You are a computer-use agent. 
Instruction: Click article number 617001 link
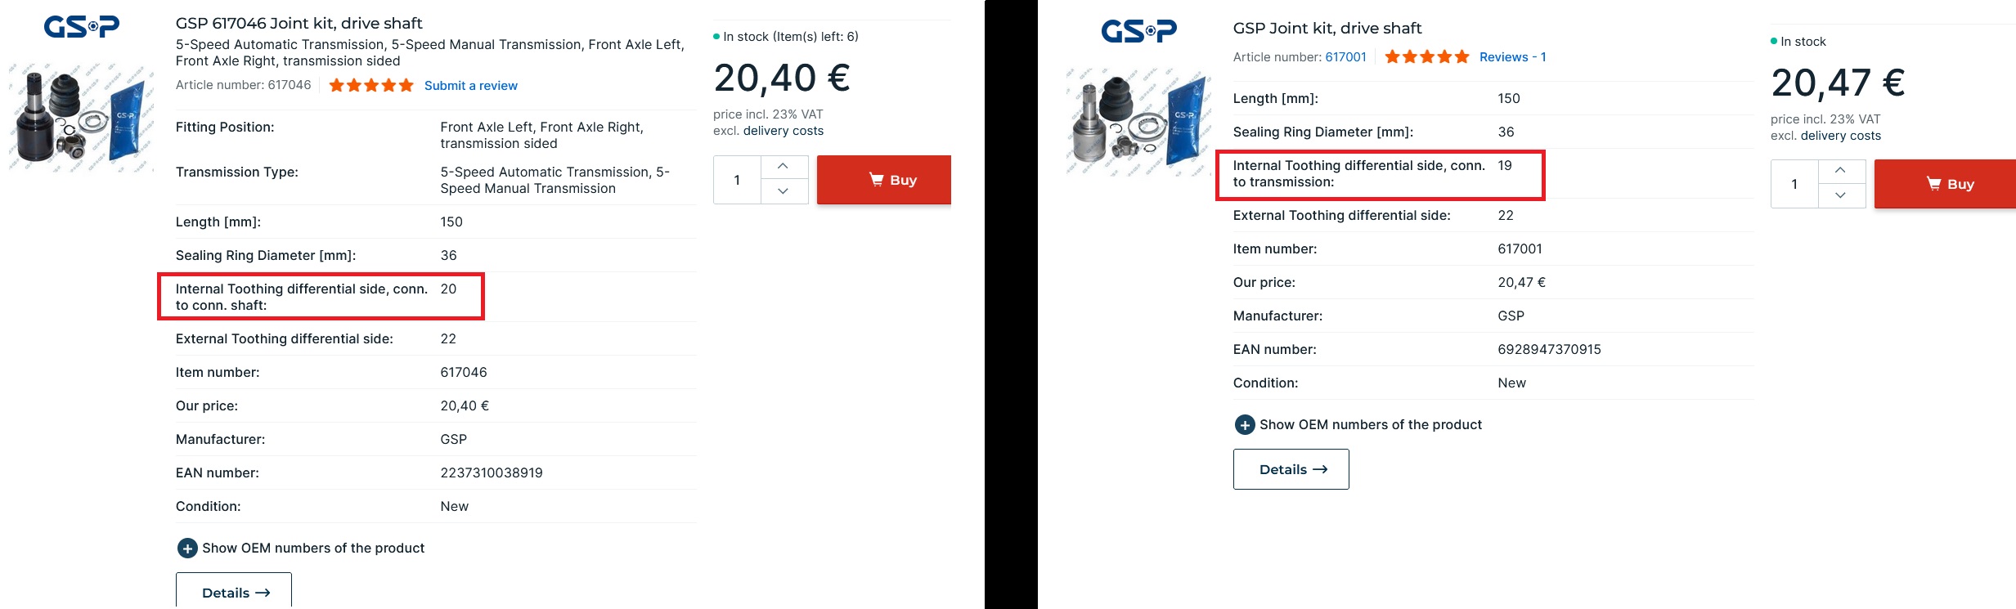1345,57
